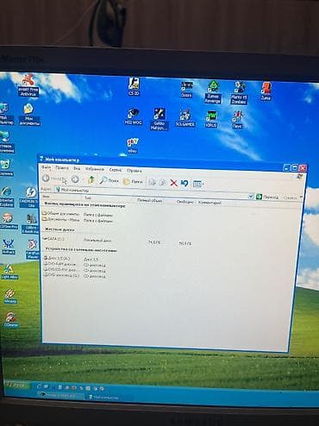319x426 pixels.
Task: Open the Правка menu
Action: (x=62, y=168)
